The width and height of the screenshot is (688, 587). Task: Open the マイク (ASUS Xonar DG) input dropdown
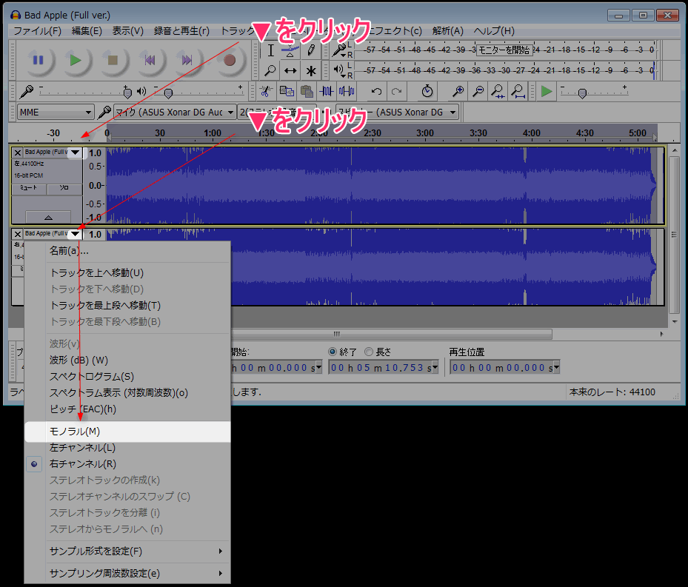[174, 113]
